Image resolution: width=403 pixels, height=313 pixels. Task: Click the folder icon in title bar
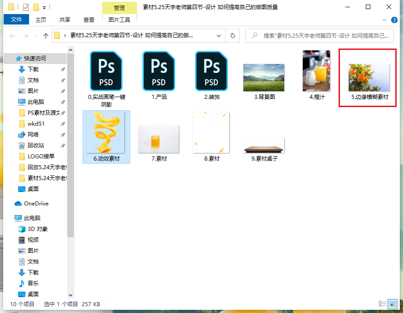[x=11, y=7]
